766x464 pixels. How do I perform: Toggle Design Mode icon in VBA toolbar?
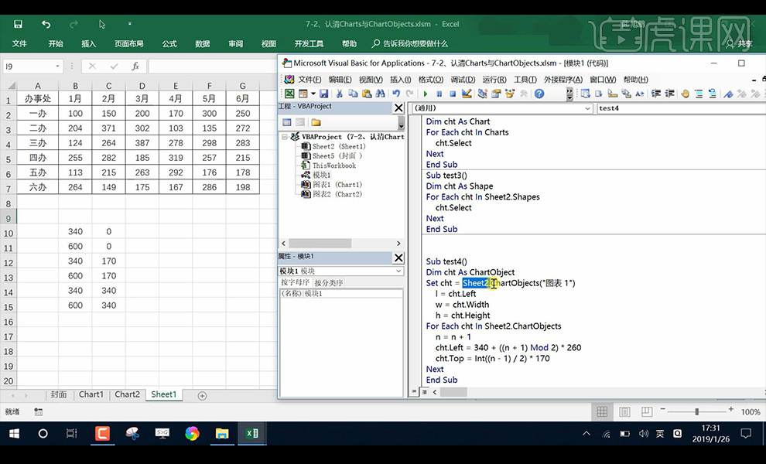pos(467,94)
